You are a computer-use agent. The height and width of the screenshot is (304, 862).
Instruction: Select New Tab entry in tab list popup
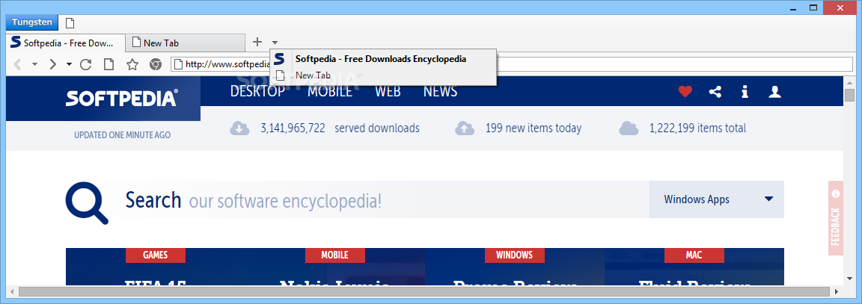point(385,75)
